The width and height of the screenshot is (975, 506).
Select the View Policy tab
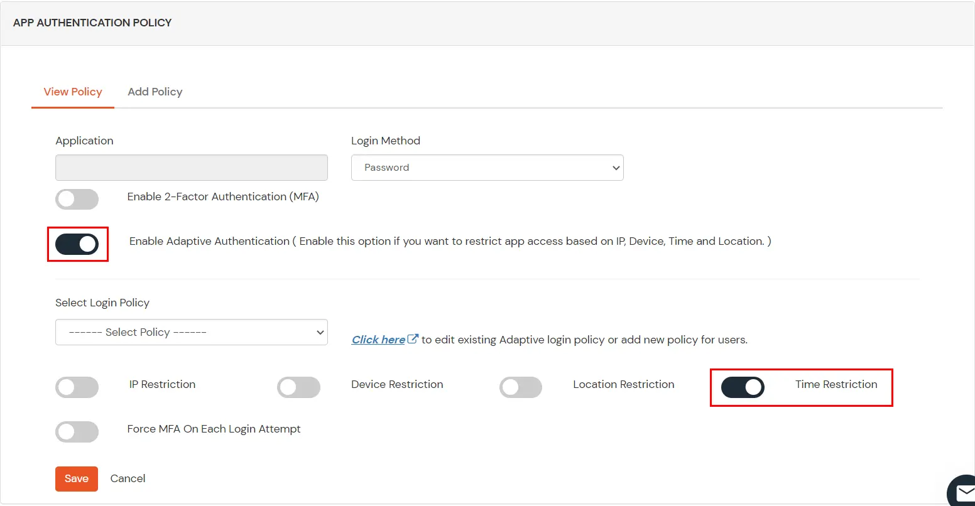click(72, 92)
